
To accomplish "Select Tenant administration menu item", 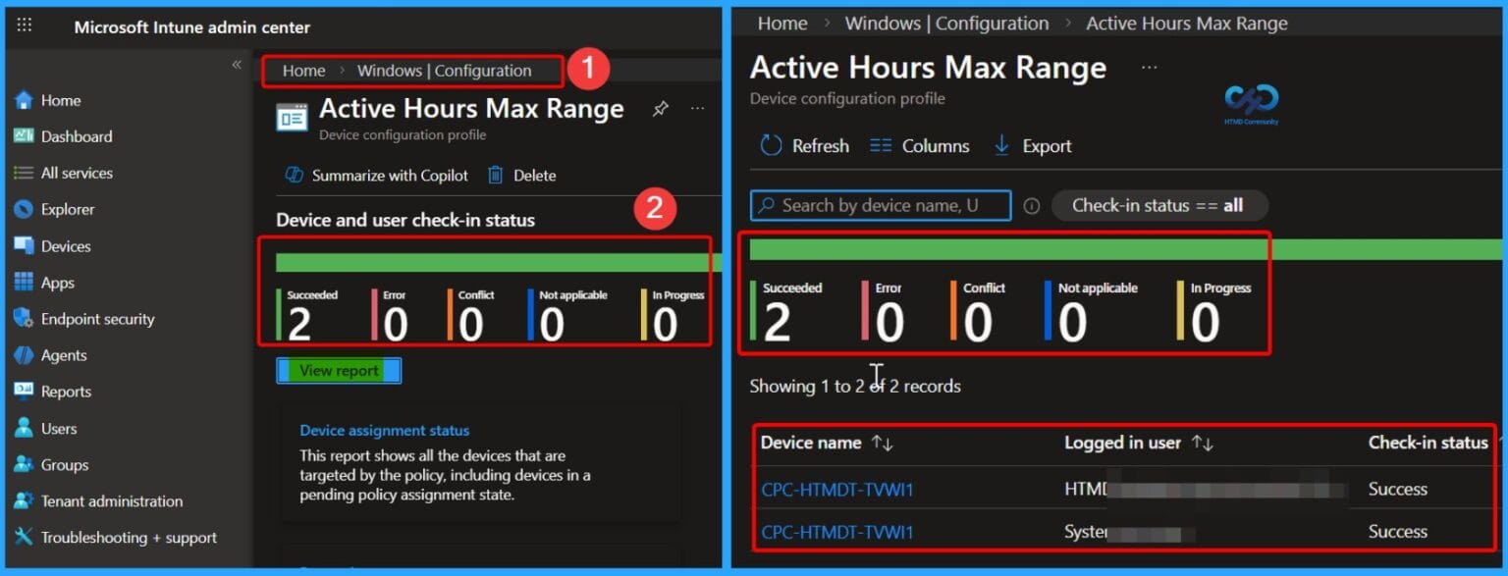I will point(112,501).
